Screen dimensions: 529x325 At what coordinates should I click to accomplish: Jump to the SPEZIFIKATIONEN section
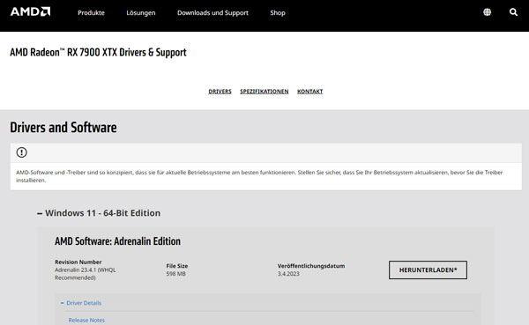pos(264,92)
